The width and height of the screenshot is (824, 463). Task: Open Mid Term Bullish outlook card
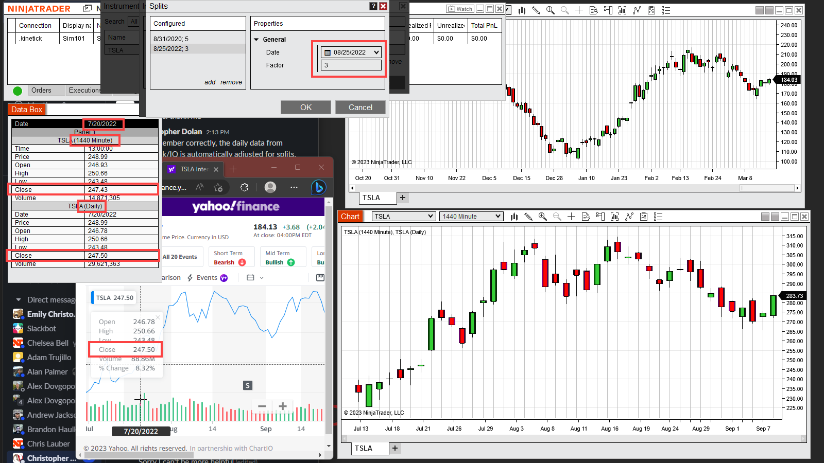pyautogui.click(x=283, y=257)
